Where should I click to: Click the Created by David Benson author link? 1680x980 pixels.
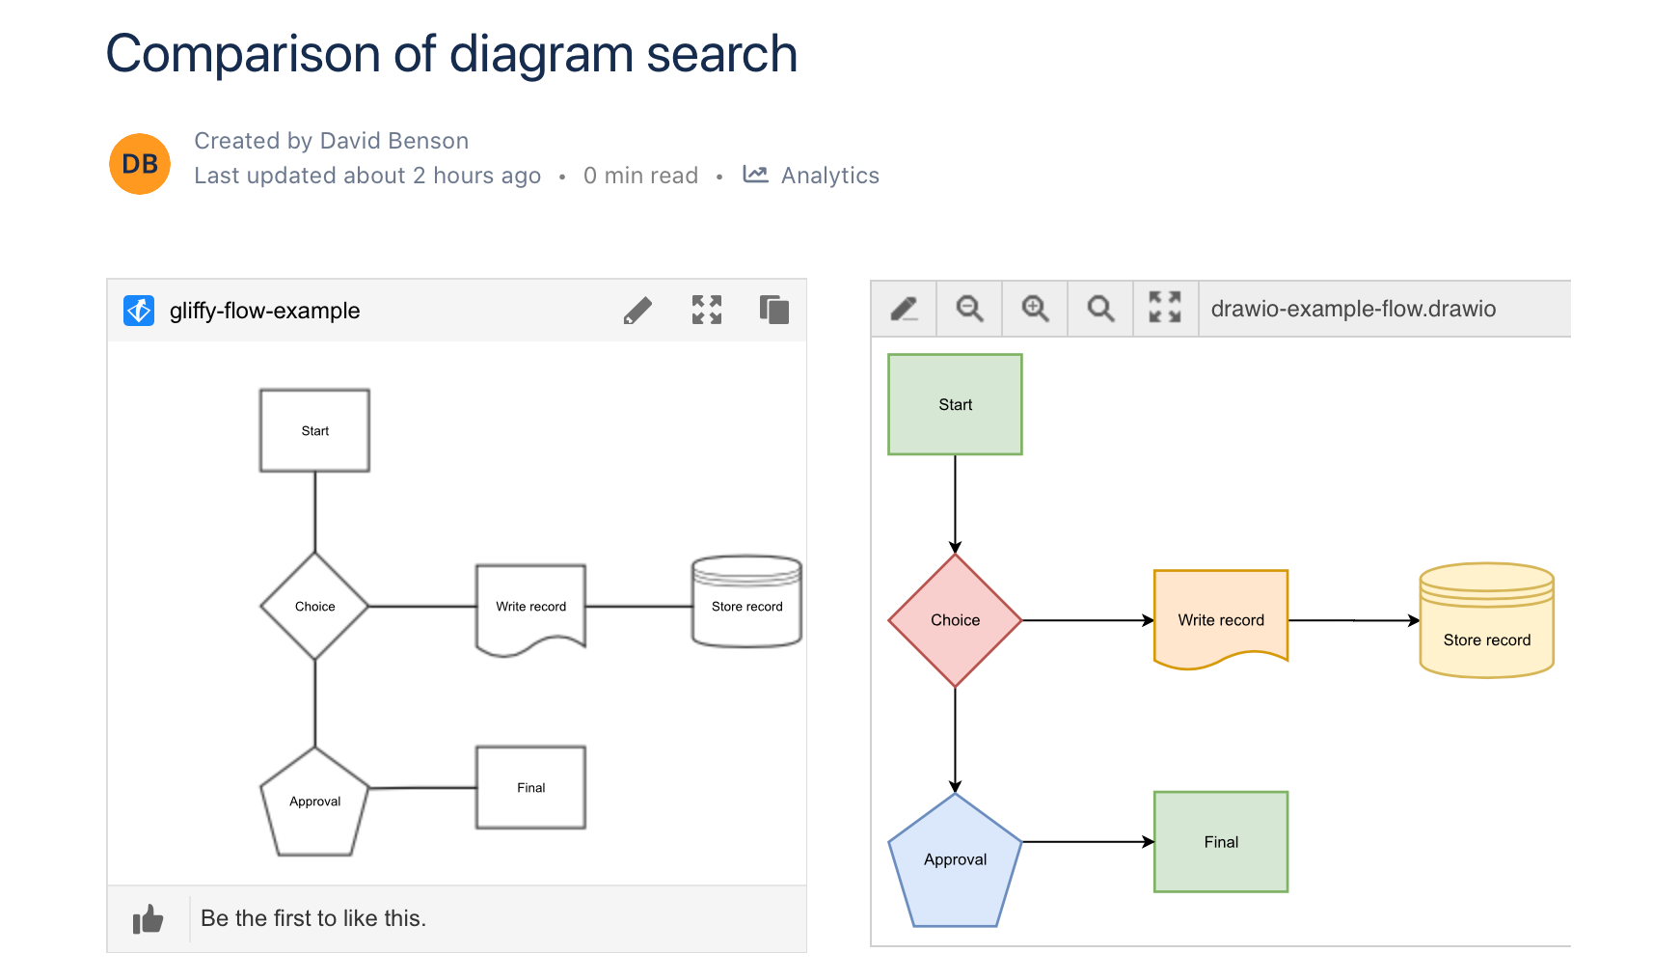tap(331, 140)
